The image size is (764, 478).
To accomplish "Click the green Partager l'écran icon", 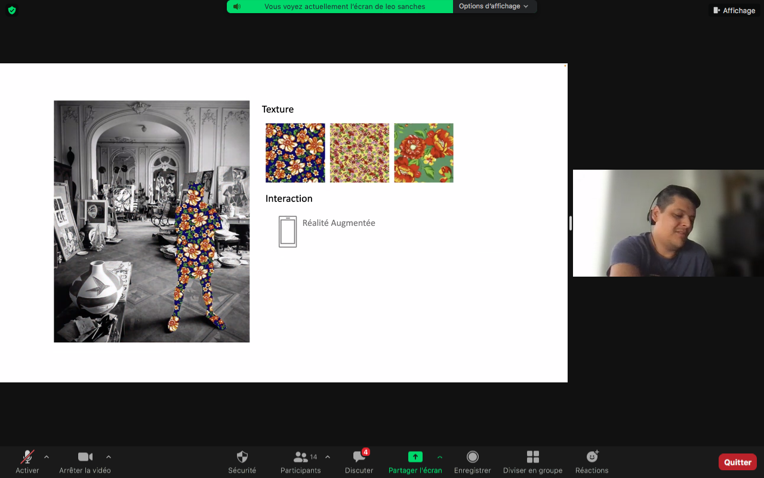I will click(x=415, y=457).
